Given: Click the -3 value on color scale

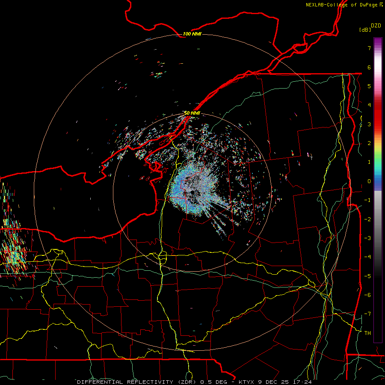Looking at the screenshot, I should [367, 238].
